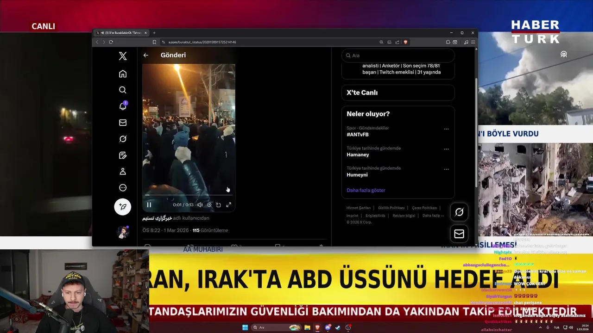Open the zoom magnifier in address bar
Screen dimensions: 593x333
click(x=381, y=42)
